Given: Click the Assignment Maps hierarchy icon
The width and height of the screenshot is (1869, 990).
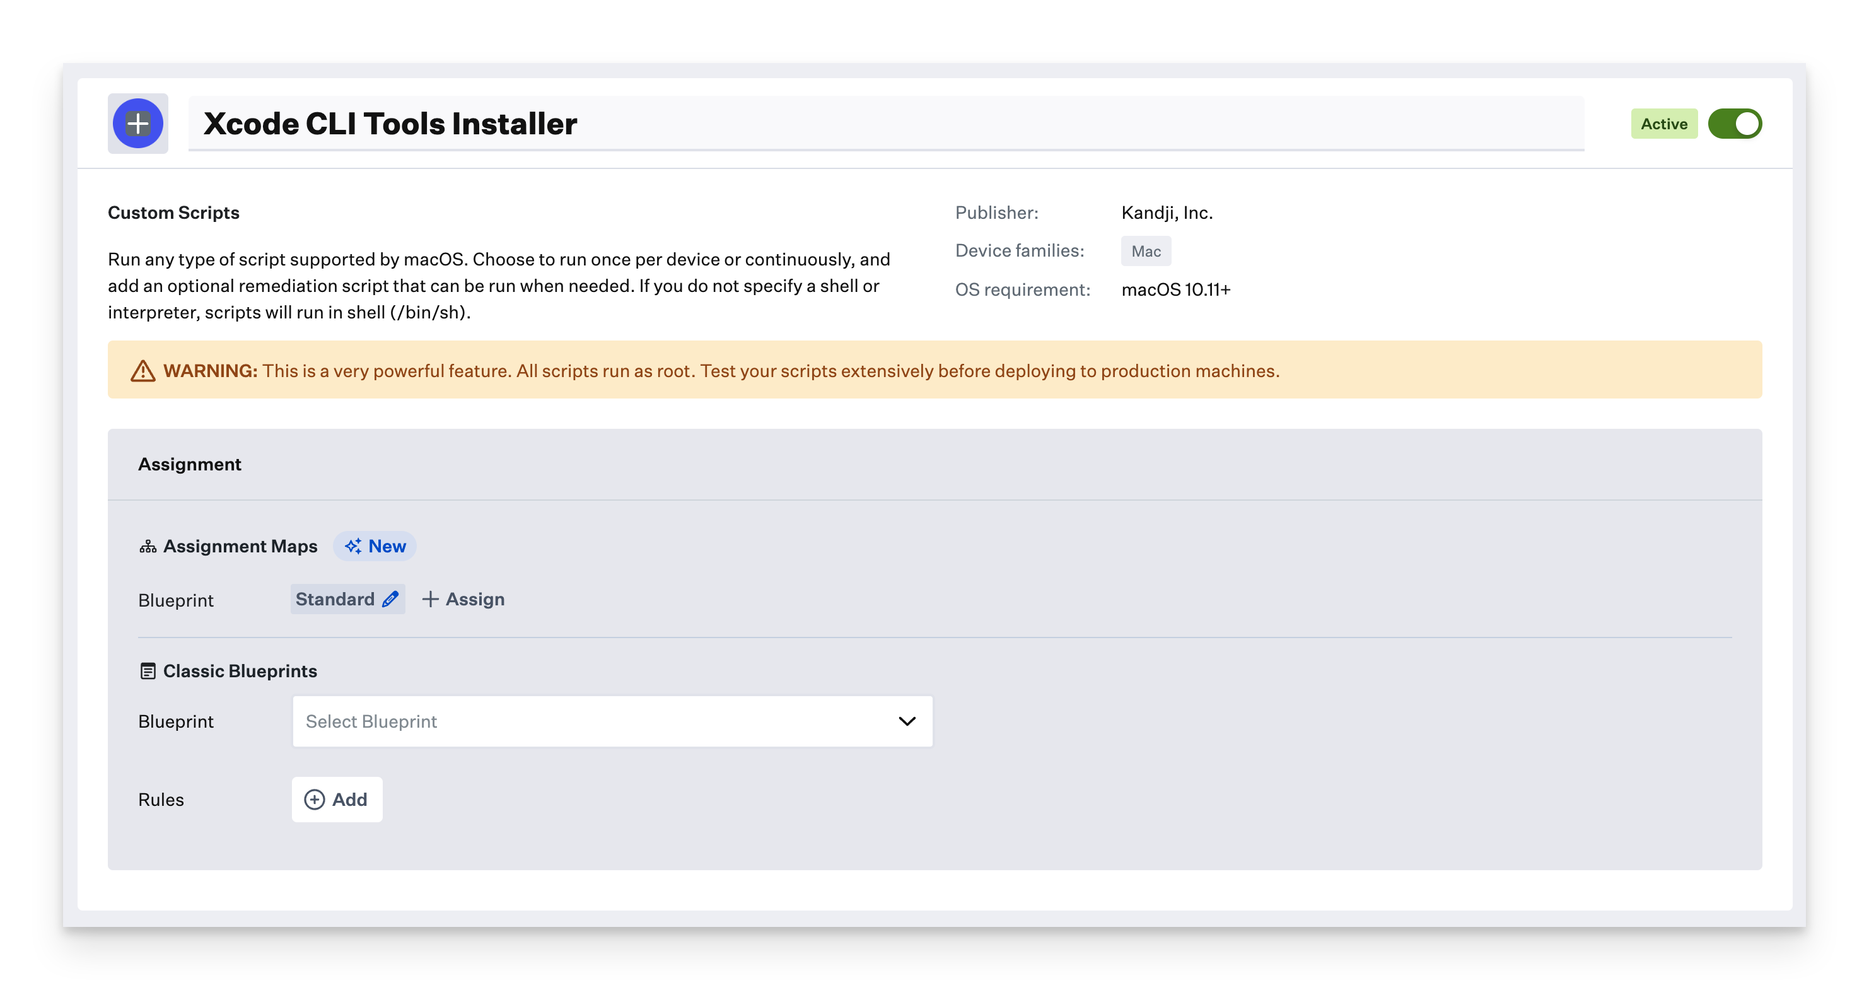Looking at the screenshot, I should pos(148,547).
